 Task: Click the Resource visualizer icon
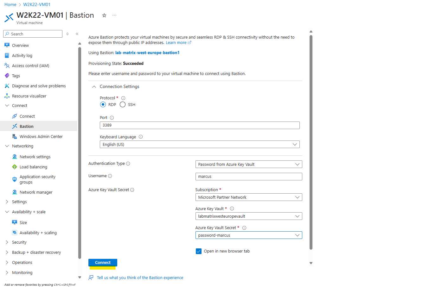pos(7,96)
